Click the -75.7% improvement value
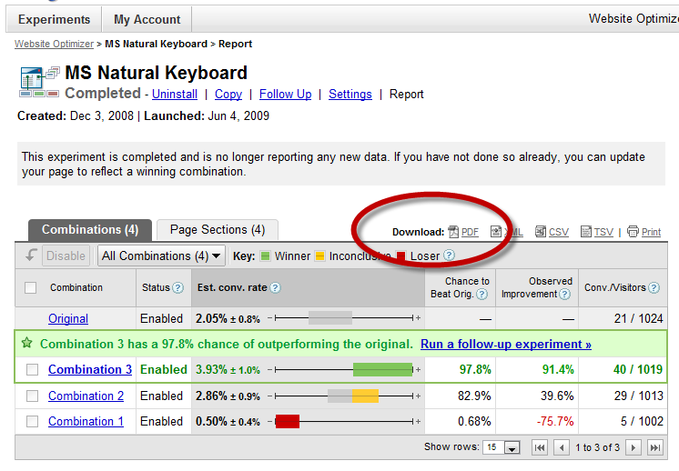The image size is (679, 471). (555, 421)
